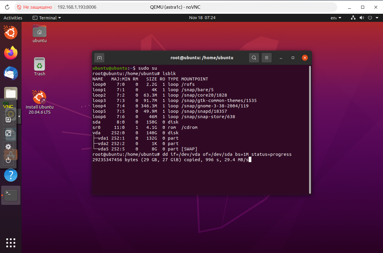Open noVNC settings gear
This screenshot has height=253, width=383.
[8, 147]
